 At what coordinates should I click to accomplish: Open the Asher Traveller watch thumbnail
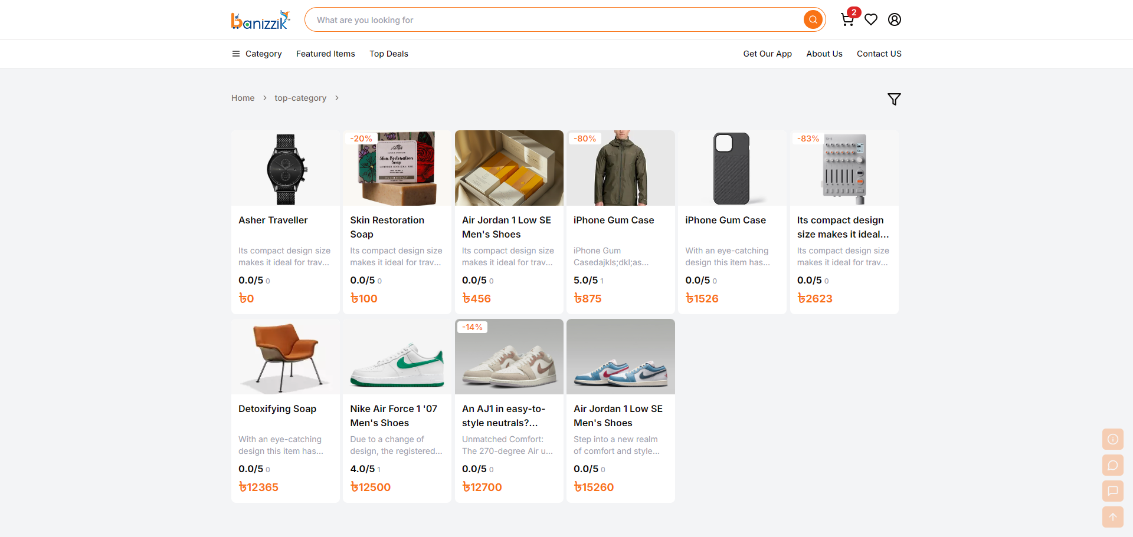(286, 168)
